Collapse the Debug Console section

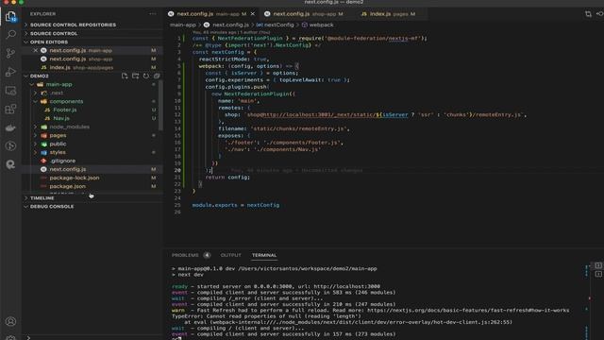tap(92, 207)
